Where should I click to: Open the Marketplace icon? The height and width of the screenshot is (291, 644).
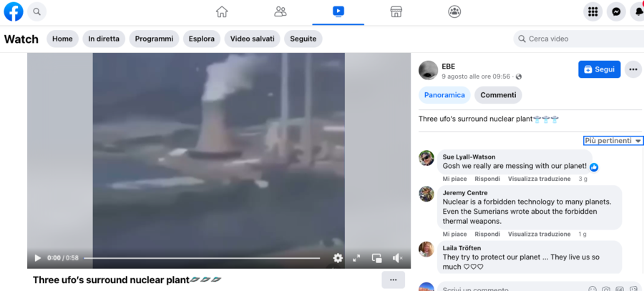396,11
